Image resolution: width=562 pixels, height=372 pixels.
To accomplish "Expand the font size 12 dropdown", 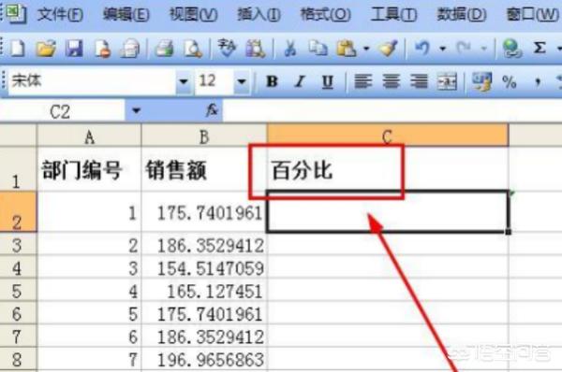I will (242, 82).
